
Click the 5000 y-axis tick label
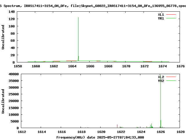(15, 121)
